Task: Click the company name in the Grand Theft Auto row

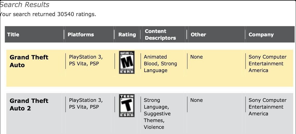Action: 267,64
